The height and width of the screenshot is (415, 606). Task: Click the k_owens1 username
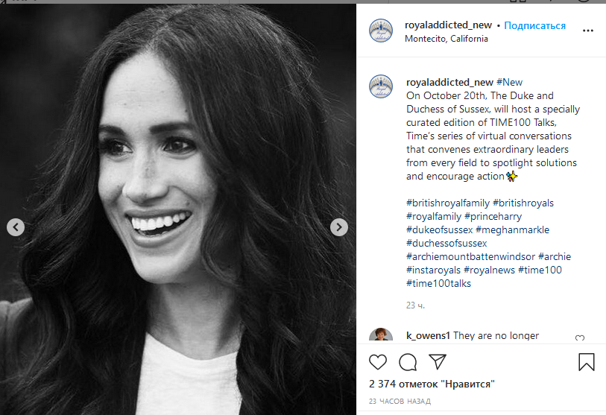[x=428, y=335]
